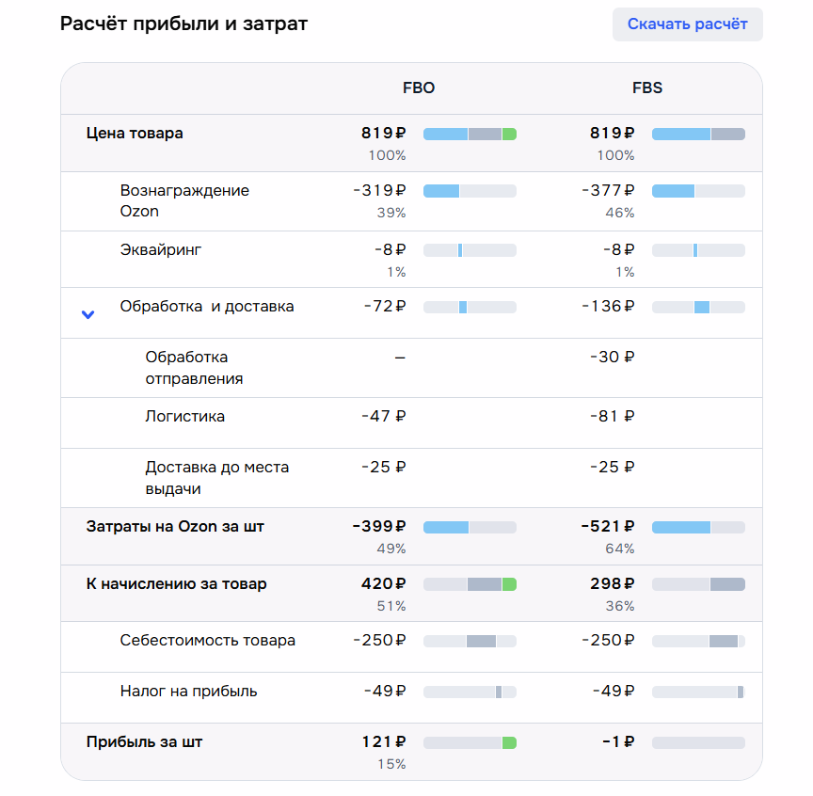Click FBO К начислению за товар bar
813x796 pixels.
(470, 584)
